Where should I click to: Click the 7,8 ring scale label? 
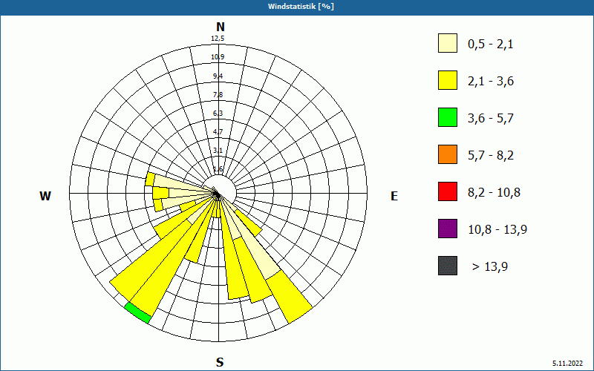[x=218, y=95]
